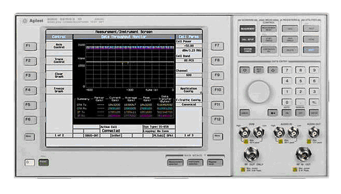Turn the rotary data entry knob
This screenshot has height=194, width=341.
259,92
